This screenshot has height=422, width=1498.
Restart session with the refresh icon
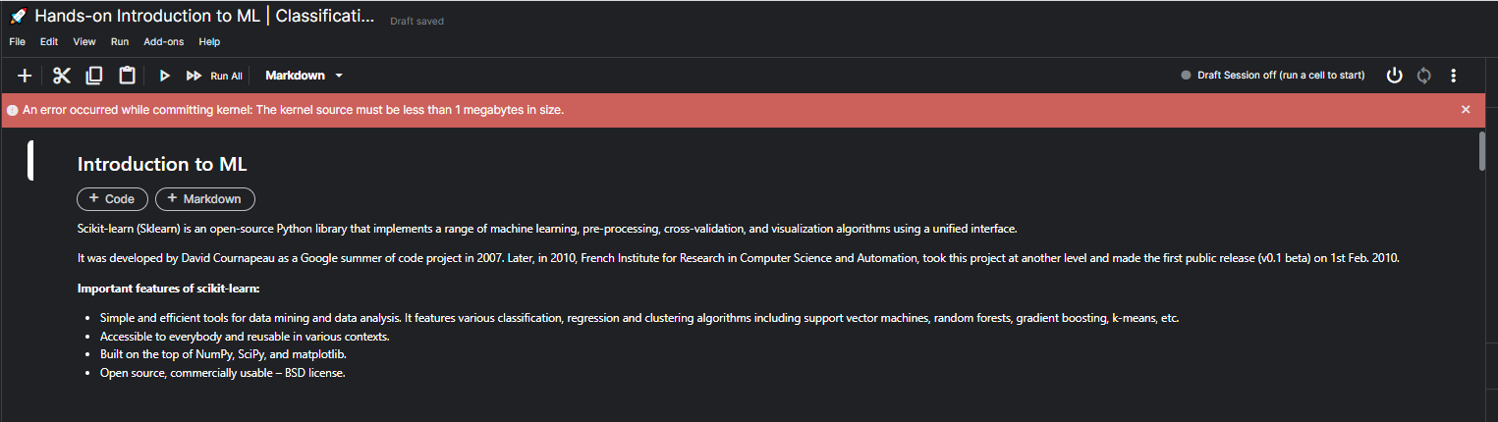(1423, 76)
